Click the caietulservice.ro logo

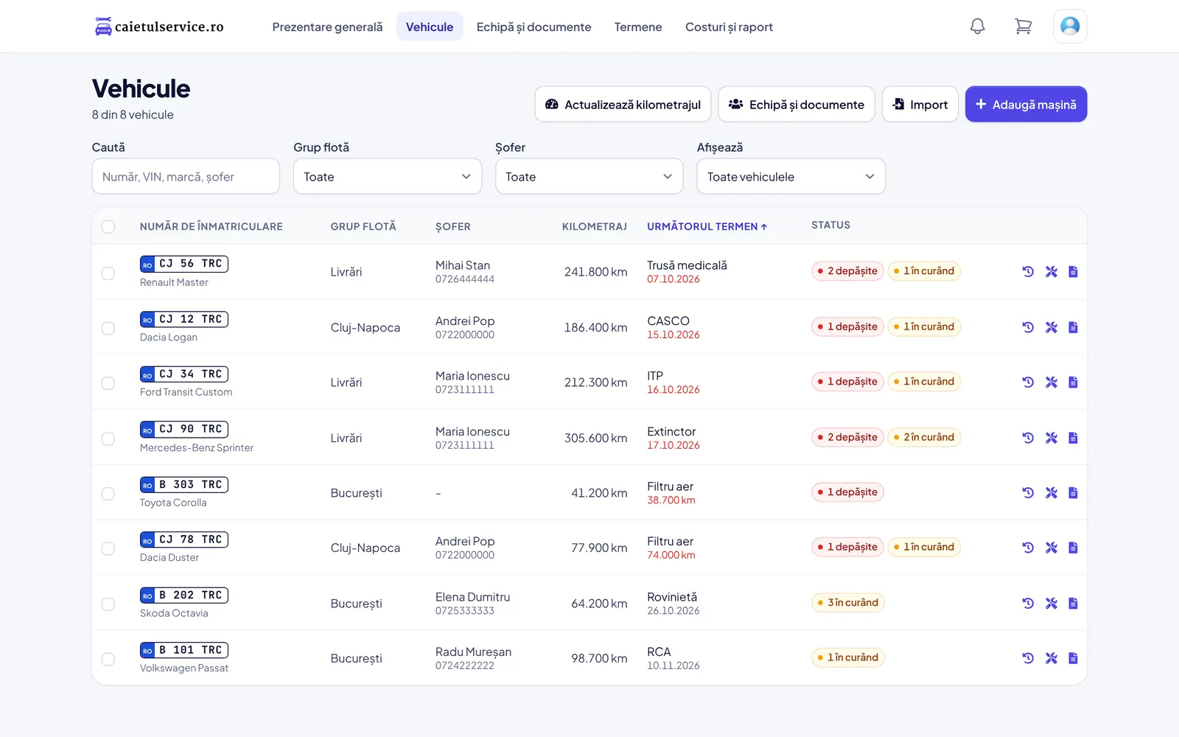coord(159,27)
